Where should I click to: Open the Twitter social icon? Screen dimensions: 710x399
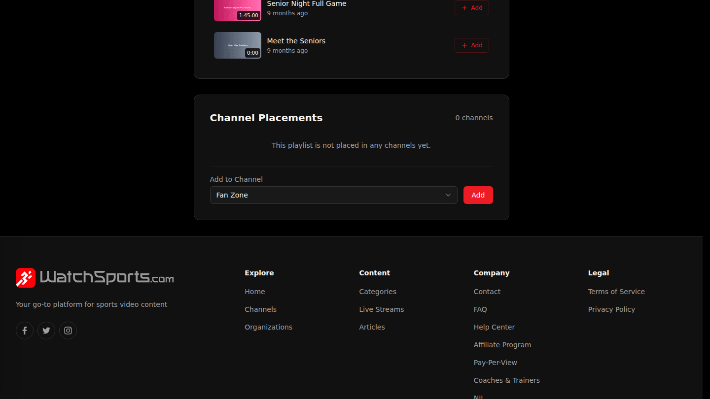point(46,331)
